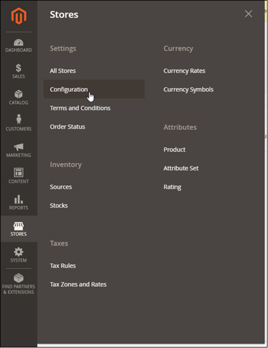Click the Magento logo icon
268x348 pixels.
19,15
